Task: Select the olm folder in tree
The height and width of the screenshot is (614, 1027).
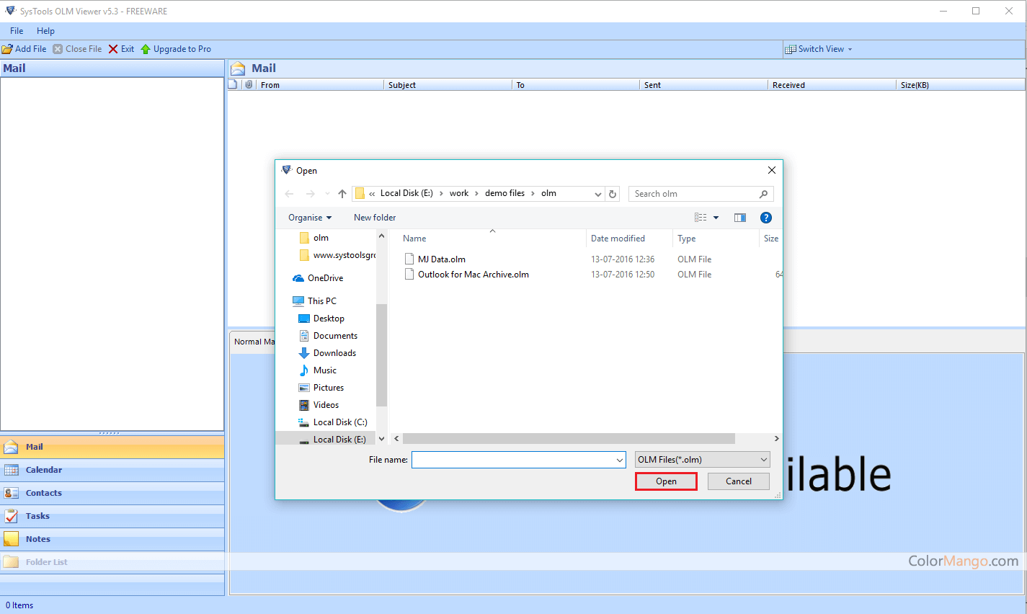Action: pos(321,238)
